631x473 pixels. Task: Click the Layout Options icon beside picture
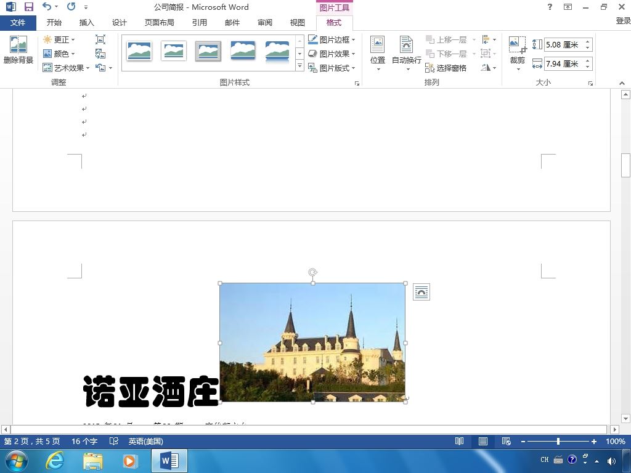pos(421,292)
